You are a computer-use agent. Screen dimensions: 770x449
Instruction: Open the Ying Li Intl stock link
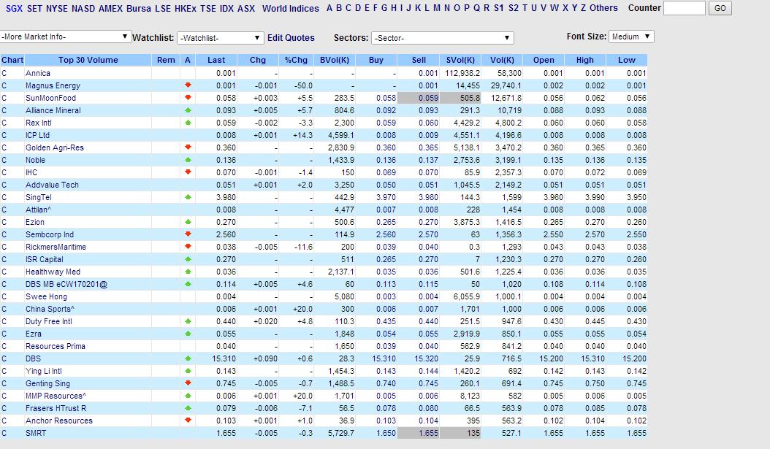coord(44,371)
